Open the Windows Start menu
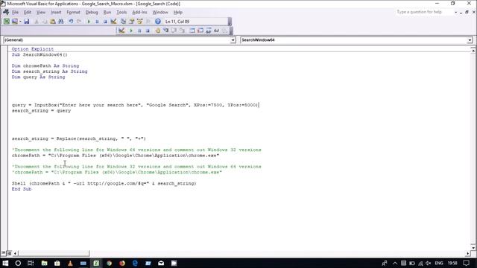This screenshot has height=268, width=477. pyautogui.click(x=5, y=263)
